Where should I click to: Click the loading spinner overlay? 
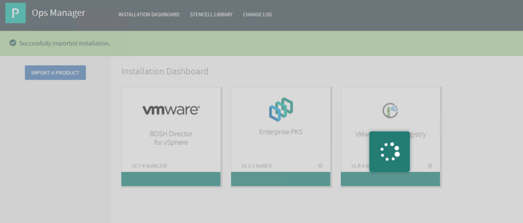pos(389,151)
